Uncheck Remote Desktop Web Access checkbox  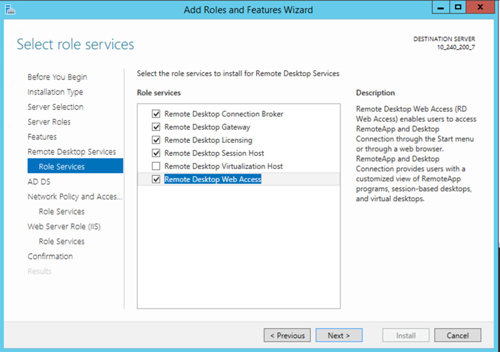(x=157, y=180)
